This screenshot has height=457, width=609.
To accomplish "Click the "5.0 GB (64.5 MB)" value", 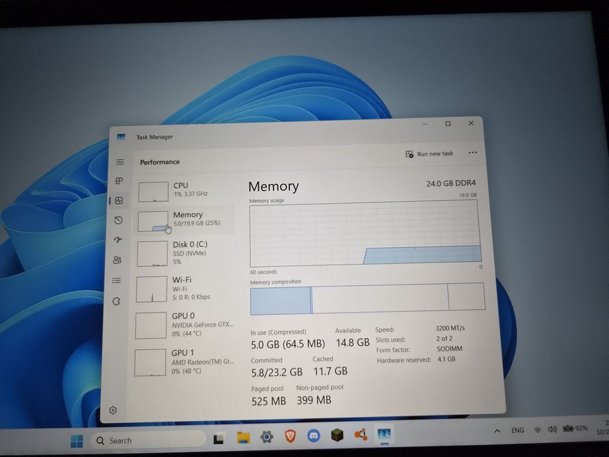I will pos(288,344).
